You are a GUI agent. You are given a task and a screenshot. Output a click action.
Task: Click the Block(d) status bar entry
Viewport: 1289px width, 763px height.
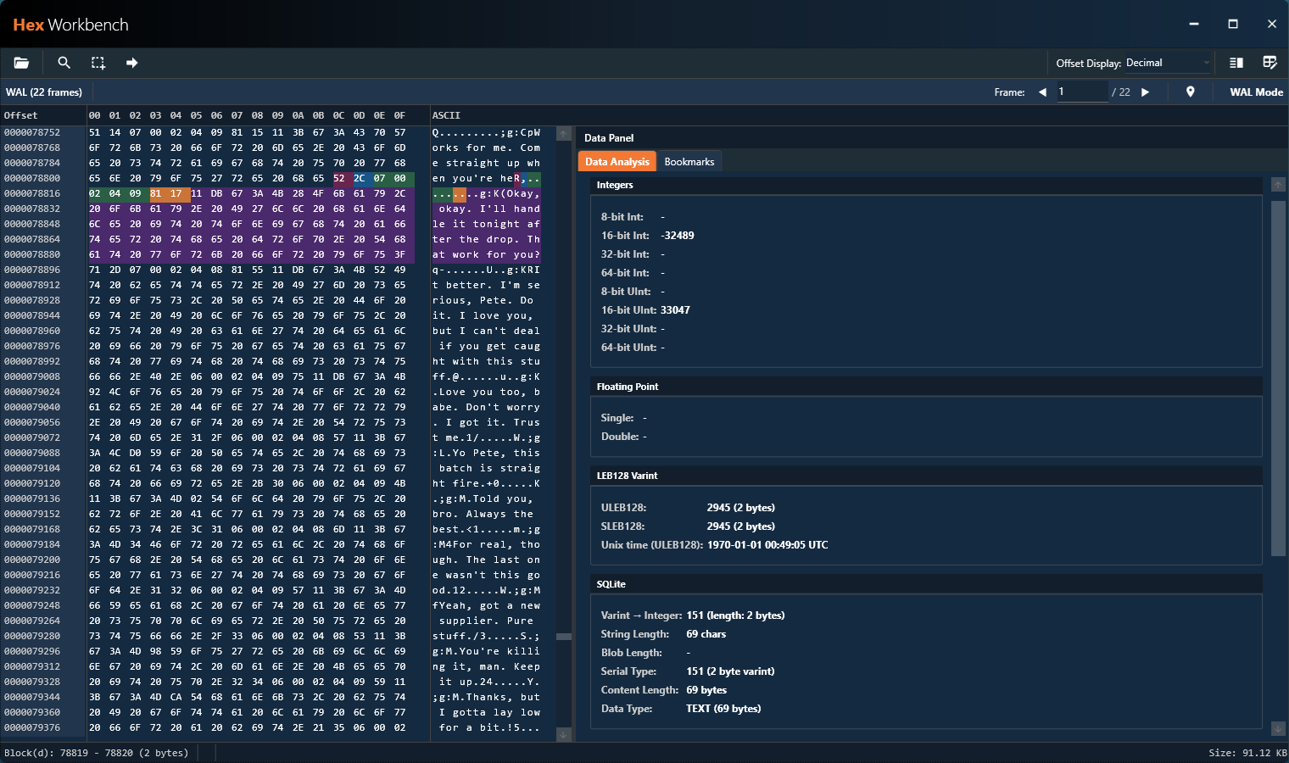click(97, 753)
